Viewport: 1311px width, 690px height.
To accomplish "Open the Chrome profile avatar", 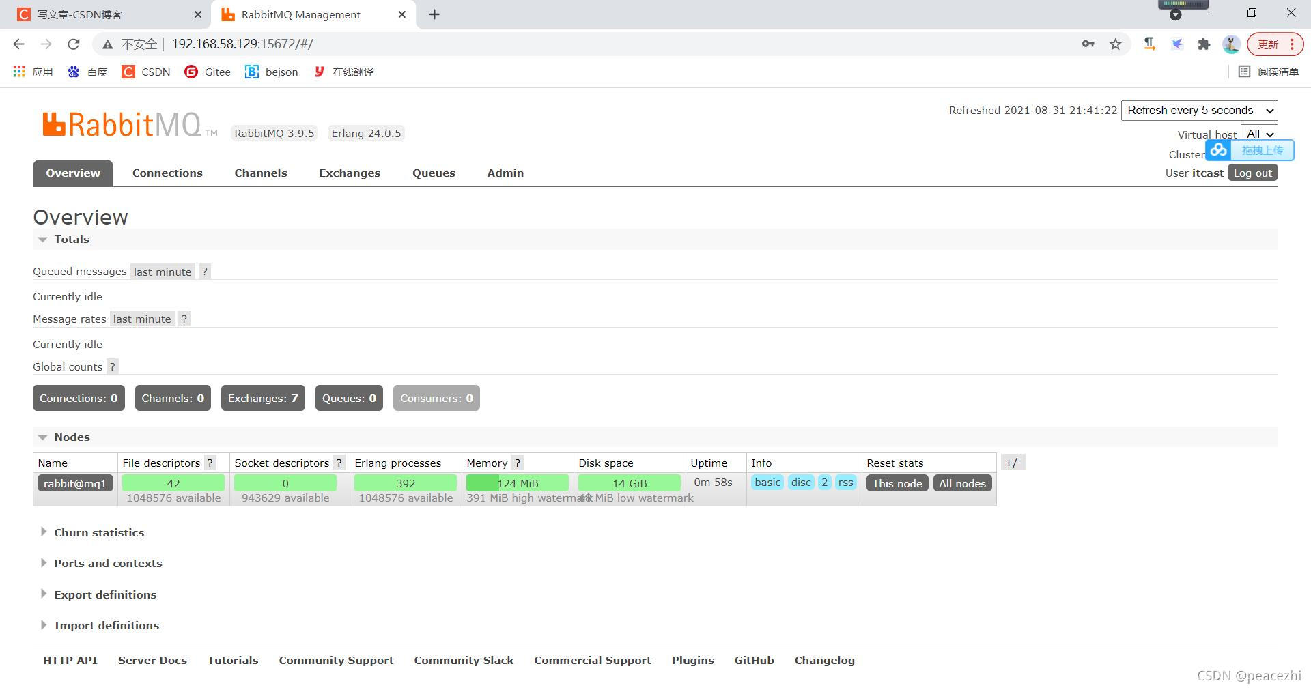I will point(1231,44).
